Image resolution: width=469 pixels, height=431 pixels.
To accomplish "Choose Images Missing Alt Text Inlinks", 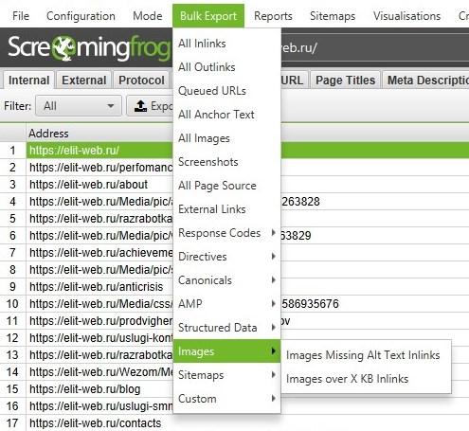I will coord(363,355).
